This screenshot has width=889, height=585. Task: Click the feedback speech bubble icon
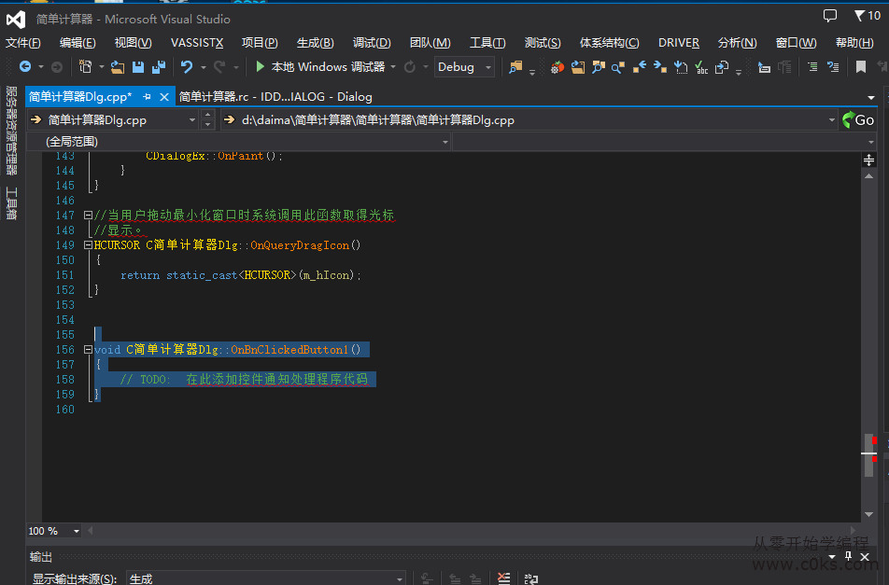tap(830, 16)
